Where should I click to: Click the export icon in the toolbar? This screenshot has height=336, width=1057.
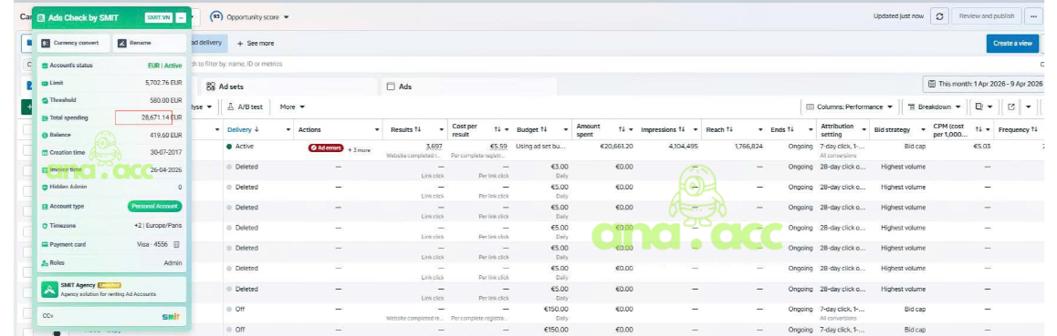click(x=1011, y=107)
